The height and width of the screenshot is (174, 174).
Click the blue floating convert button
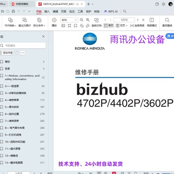pos(170,36)
